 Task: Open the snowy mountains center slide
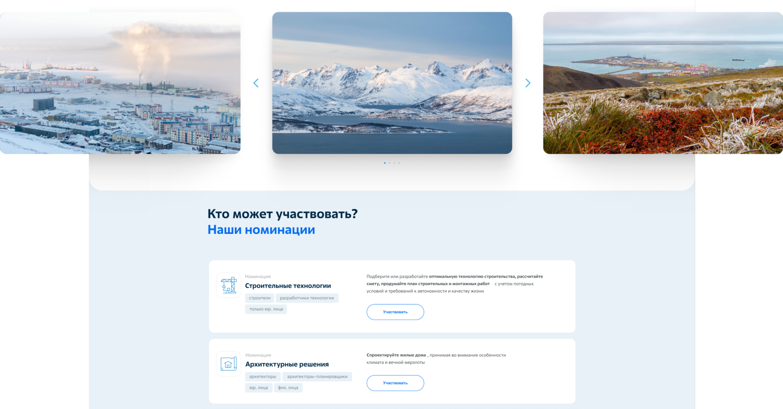tap(392, 83)
